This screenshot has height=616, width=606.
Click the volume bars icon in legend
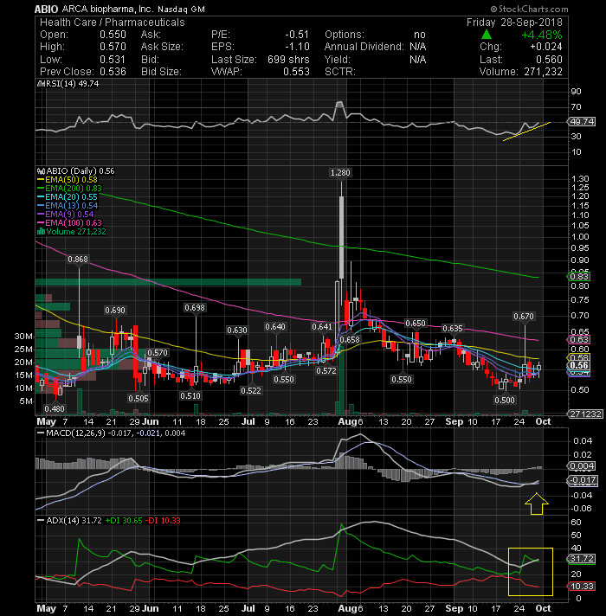click(x=41, y=231)
